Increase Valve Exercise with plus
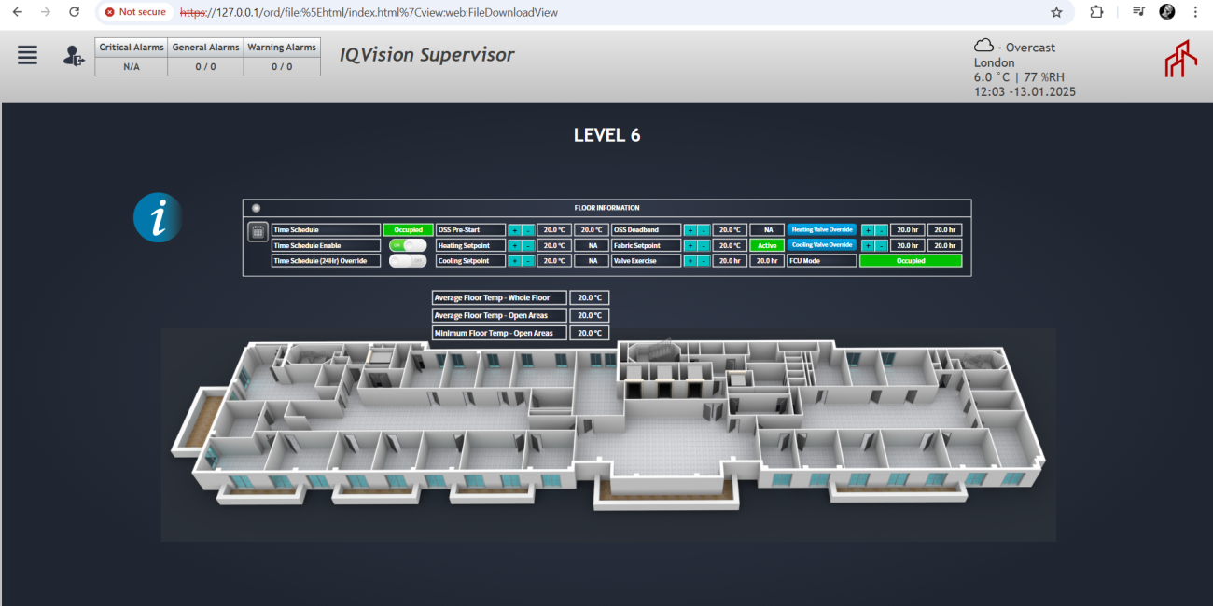The image size is (1213, 606). point(690,261)
